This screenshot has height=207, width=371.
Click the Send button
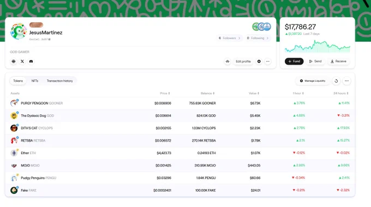(315, 62)
